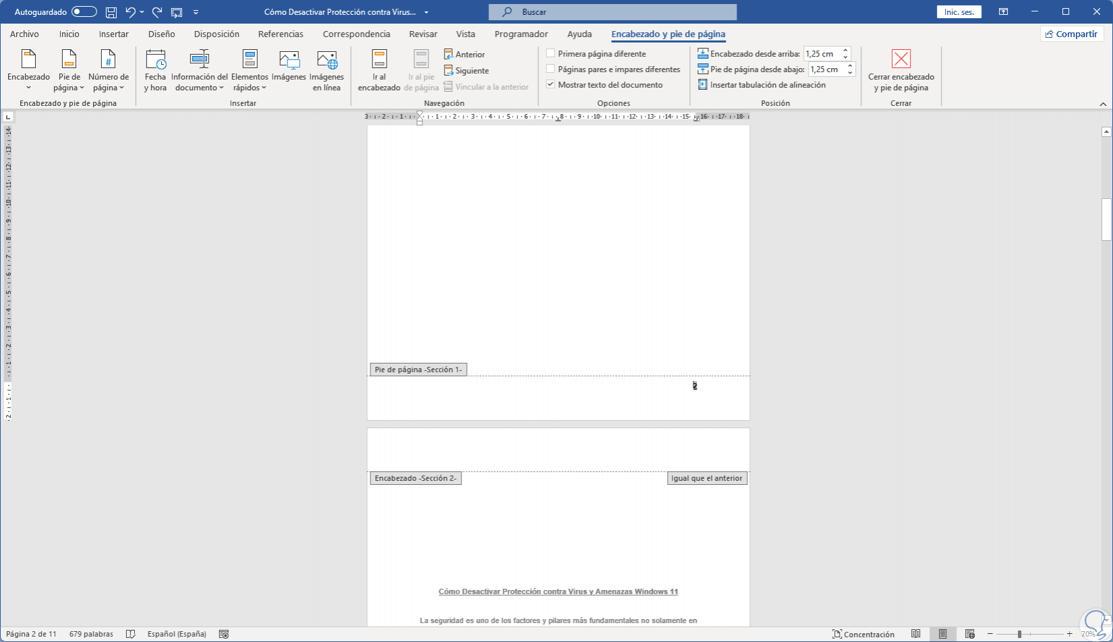
Task: Change language via Español (España)
Action: click(x=177, y=634)
